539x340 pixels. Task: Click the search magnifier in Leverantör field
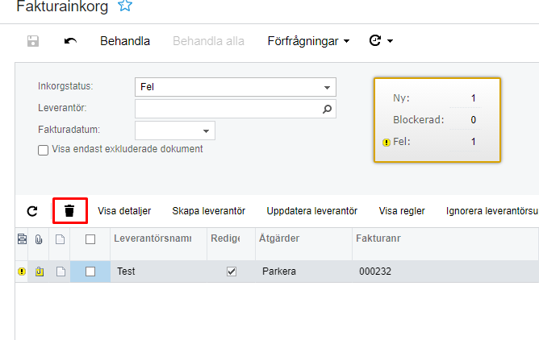tap(327, 109)
